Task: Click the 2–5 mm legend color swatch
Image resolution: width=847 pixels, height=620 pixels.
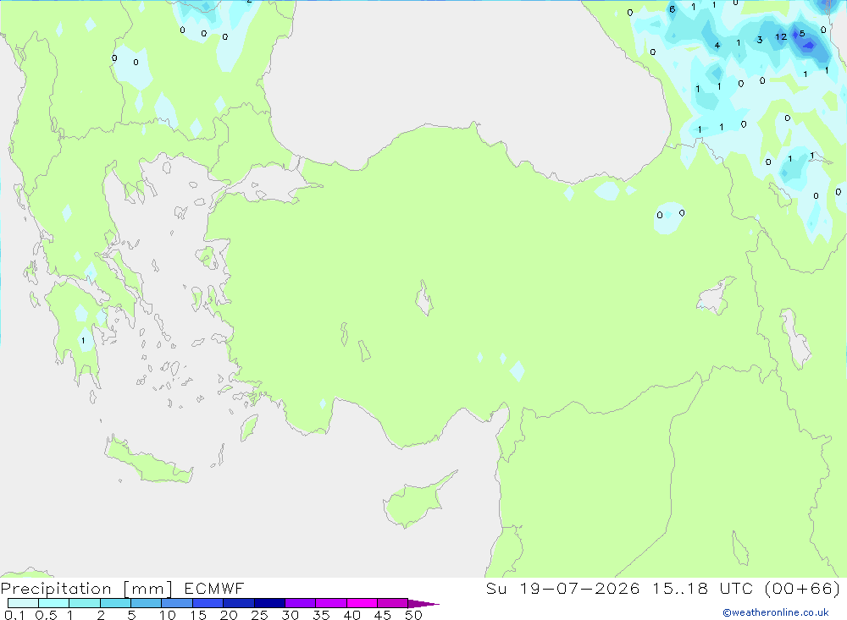Action: (115, 603)
